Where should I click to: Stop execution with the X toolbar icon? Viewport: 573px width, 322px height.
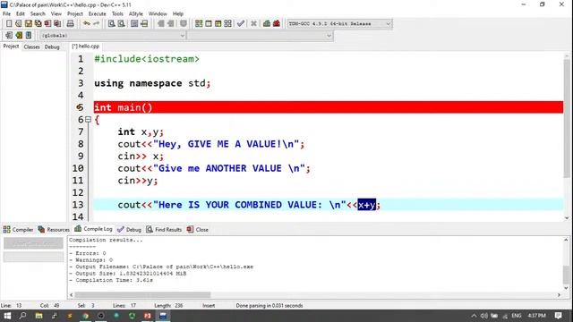click(x=253, y=24)
